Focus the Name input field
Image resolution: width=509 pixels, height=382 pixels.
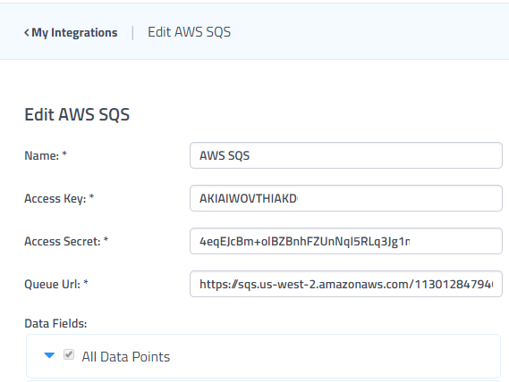tap(346, 155)
